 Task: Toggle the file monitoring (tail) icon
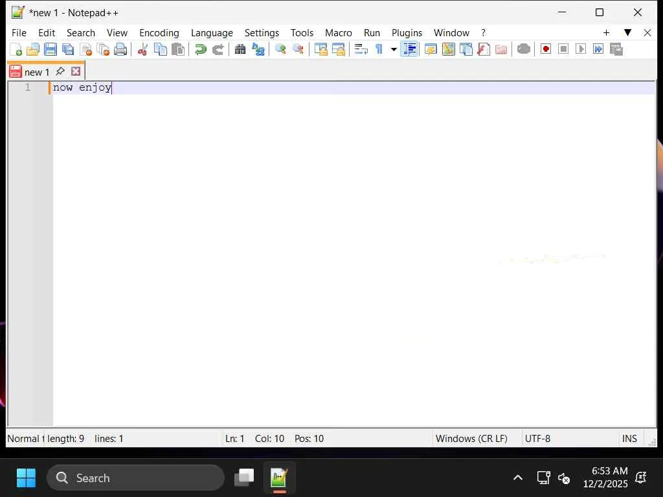click(x=523, y=49)
